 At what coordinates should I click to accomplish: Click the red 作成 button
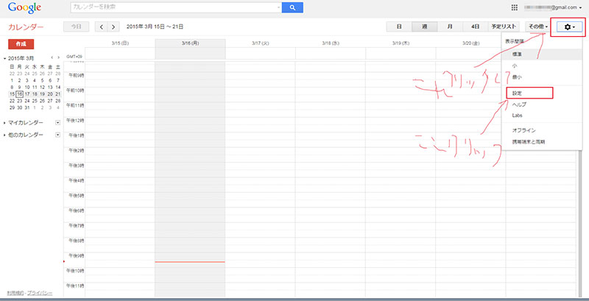coord(21,44)
